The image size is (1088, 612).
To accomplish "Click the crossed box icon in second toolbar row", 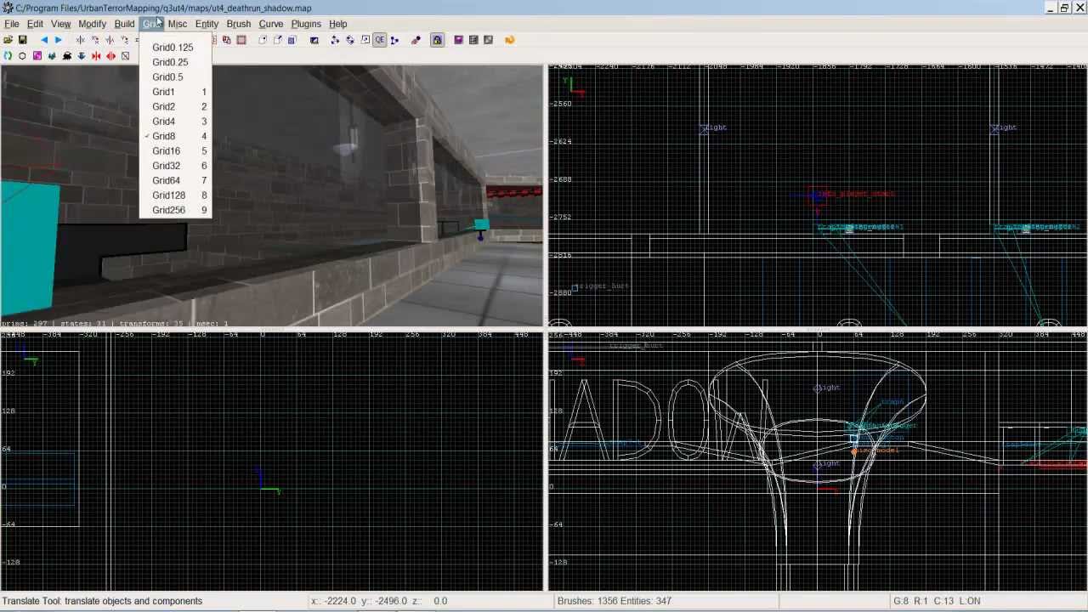I will tap(125, 56).
